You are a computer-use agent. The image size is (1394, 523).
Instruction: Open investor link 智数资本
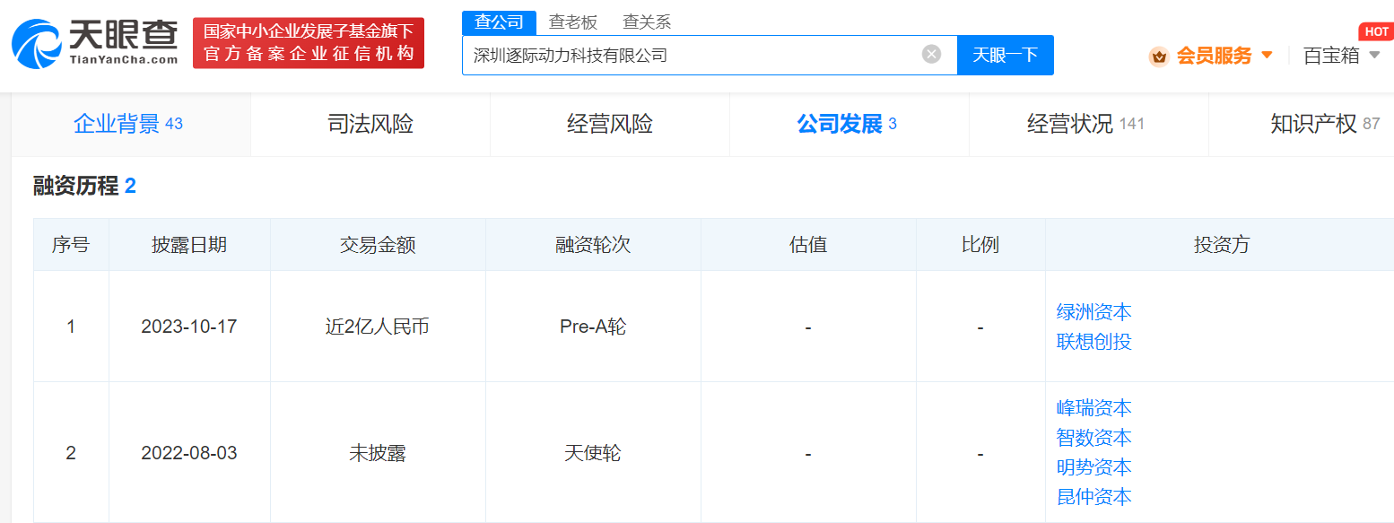click(1094, 438)
